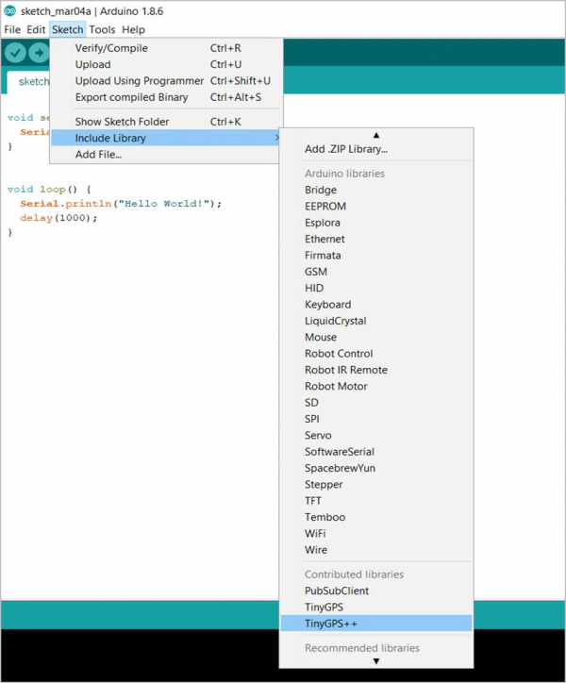Include the Robot Motor library
The width and height of the screenshot is (566, 683).
click(x=376, y=386)
